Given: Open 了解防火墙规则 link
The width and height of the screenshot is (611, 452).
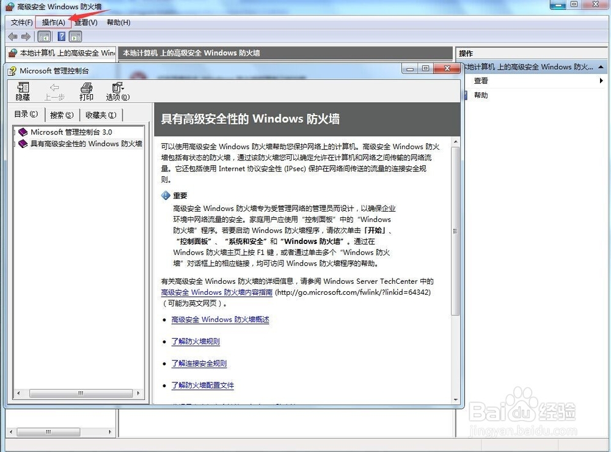Looking at the screenshot, I should click(x=196, y=341).
